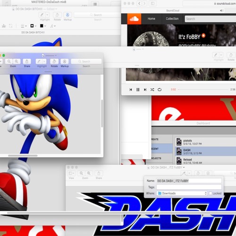This screenshot has height=236, width=236.
Task: Open the shape style lines dropdown
Action: point(24,26)
